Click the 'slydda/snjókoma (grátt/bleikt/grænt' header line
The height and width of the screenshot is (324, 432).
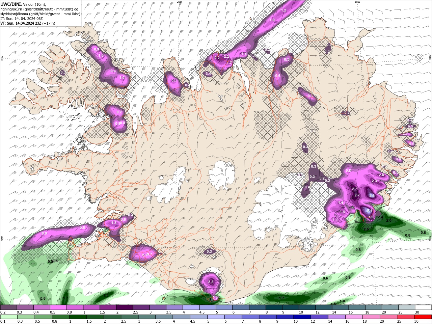point(40,14)
